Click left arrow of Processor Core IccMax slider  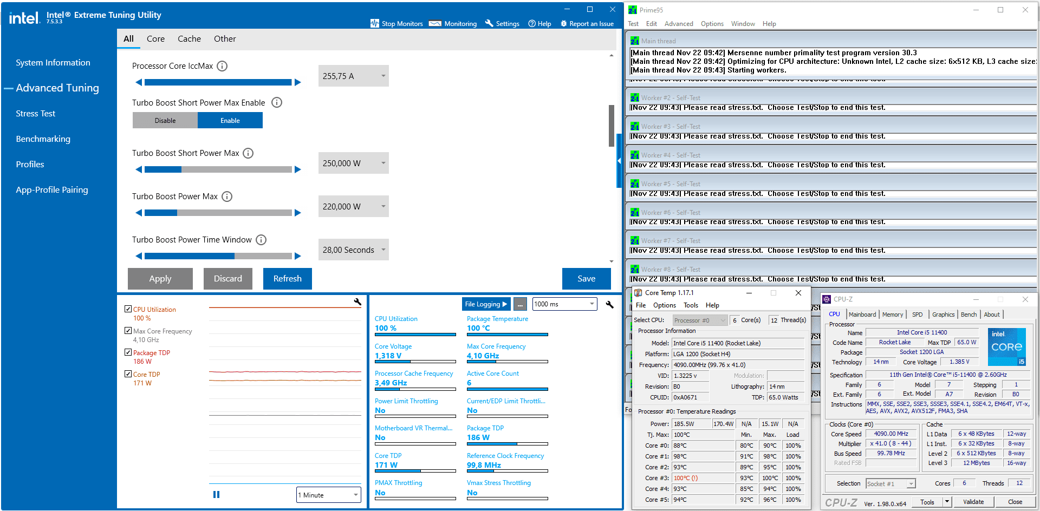[139, 82]
